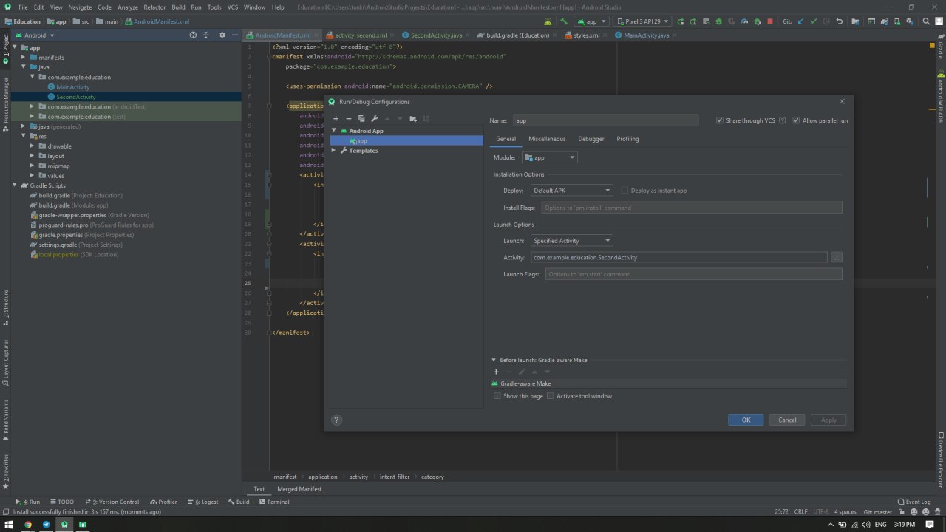This screenshot has width=946, height=532.
Task: Open the Windows Start menu
Action: (9, 525)
